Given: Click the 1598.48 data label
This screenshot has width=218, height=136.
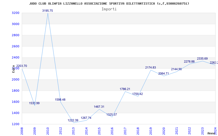Looking at the screenshot, I should 60,100.
